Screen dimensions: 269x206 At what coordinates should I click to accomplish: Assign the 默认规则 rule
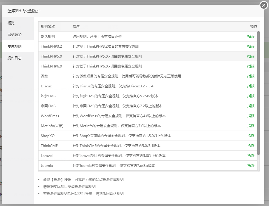tap(251, 37)
